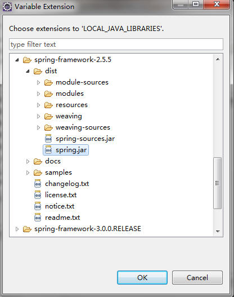Minimize the Variable Extension dialog
This screenshot has height=297, width=234.
click(181, 4)
